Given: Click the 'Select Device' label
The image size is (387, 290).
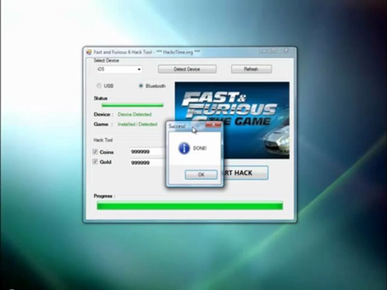Looking at the screenshot, I should tap(106, 60).
